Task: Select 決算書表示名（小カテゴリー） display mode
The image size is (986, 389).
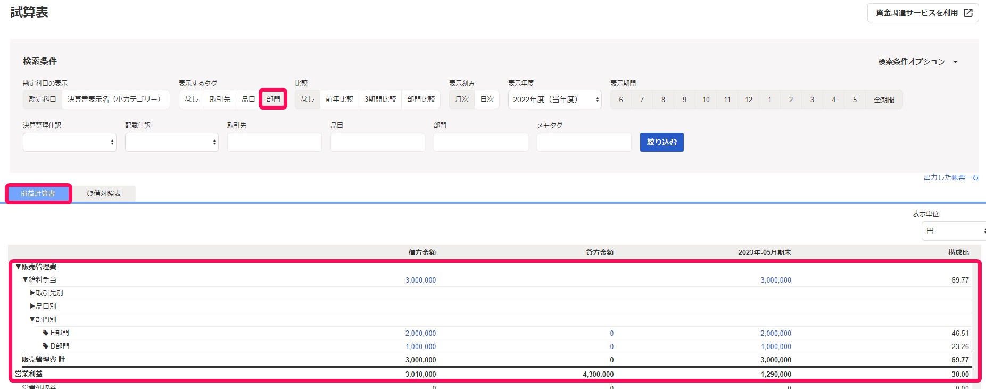Action: (115, 100)
